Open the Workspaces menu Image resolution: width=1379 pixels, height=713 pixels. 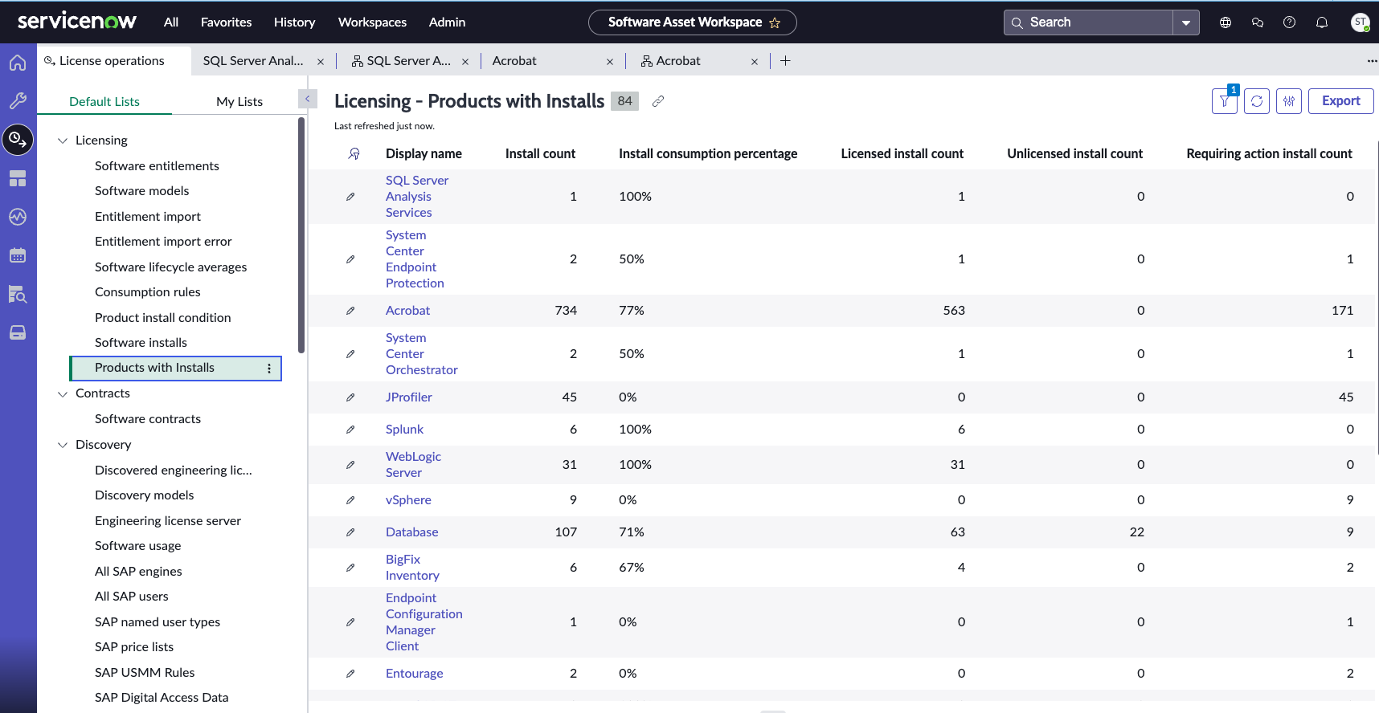pyautogui.click(x=372, y=22)
